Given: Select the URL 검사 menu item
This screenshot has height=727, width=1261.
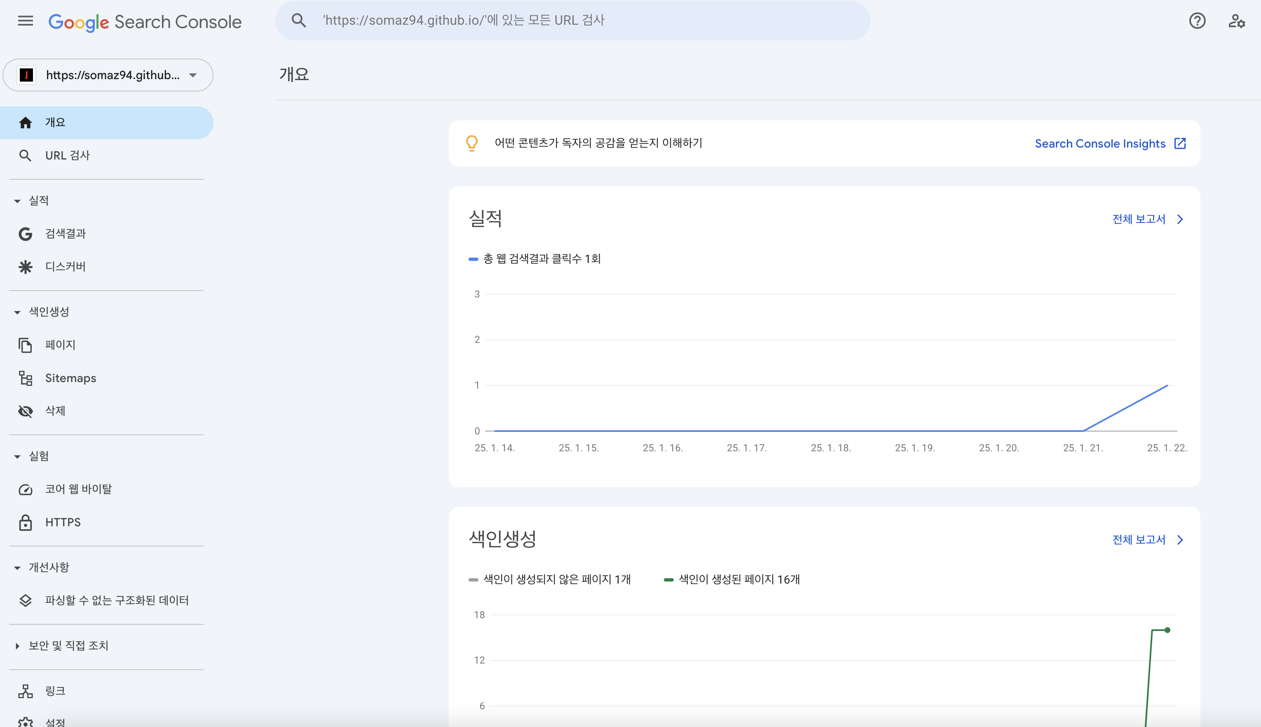Looking at the screenshot, I should pyautogui.click(x=68, y=155).
